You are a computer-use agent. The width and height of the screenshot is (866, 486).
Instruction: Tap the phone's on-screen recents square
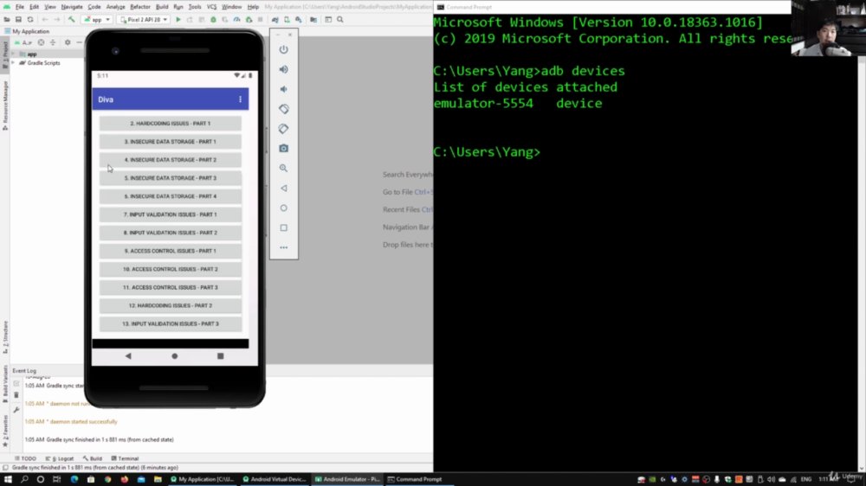pos(220,356)
